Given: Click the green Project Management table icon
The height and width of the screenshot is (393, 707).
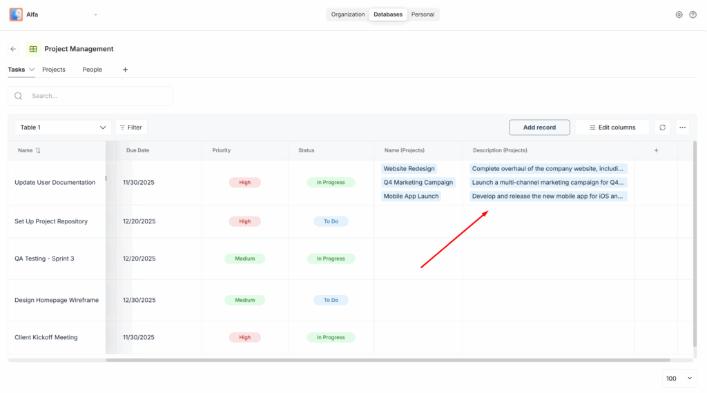Looking at the screenshot, I should pyautogui.click(x=33, y=49).
